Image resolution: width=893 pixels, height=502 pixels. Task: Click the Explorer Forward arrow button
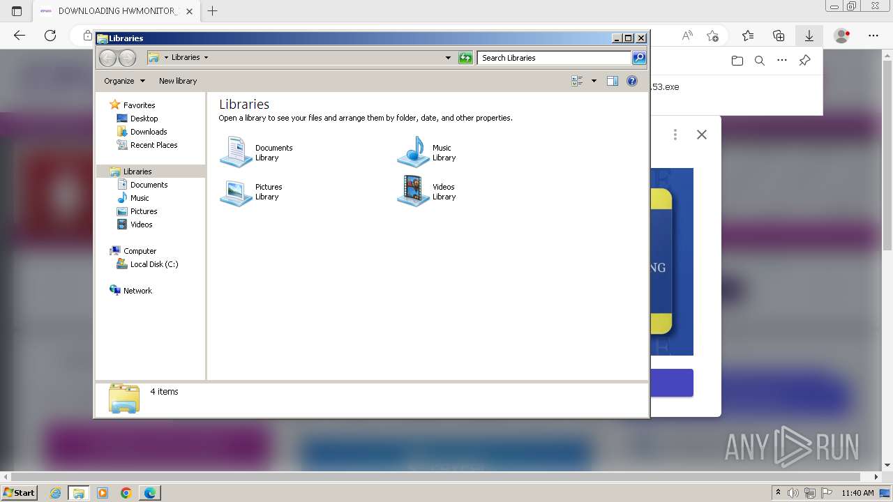tap(127, 58)
